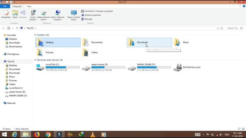Viewport: 246px width, 138px height.
Task: Click Favorites in navigation pane
Action: pyautogui.click(x=10, y=35)
